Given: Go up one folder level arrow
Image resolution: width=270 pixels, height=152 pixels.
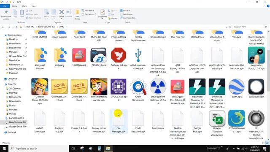Looking at the screenshot, I should pyautogui.click(x=16, y=27).
